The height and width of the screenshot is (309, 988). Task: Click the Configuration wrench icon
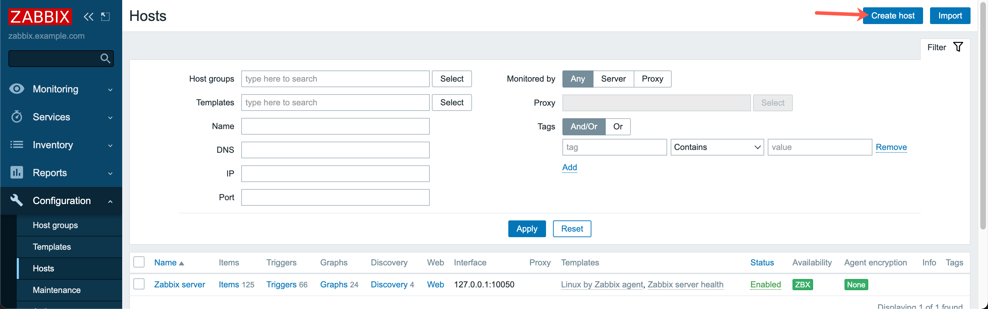coord(16,200)
